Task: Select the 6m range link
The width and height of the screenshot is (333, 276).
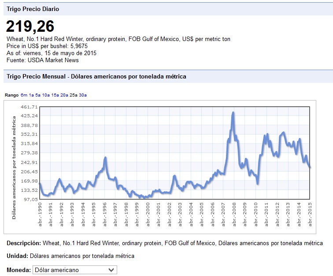Action: pos(24,95)
